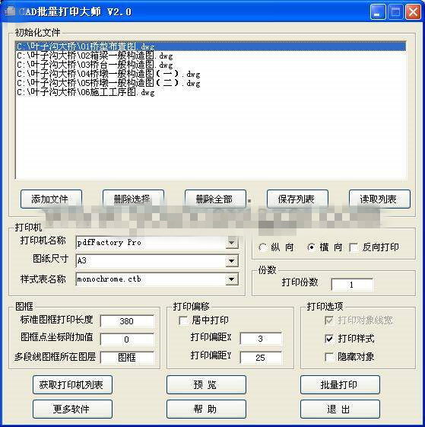Enable the 居中打印 checkbox
This screenshot has width=425, height=427.
pyautogui.click(x=183, y=320)
